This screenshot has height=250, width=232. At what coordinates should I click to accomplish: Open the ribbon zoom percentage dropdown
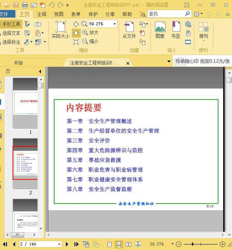[x=115, y=24]
